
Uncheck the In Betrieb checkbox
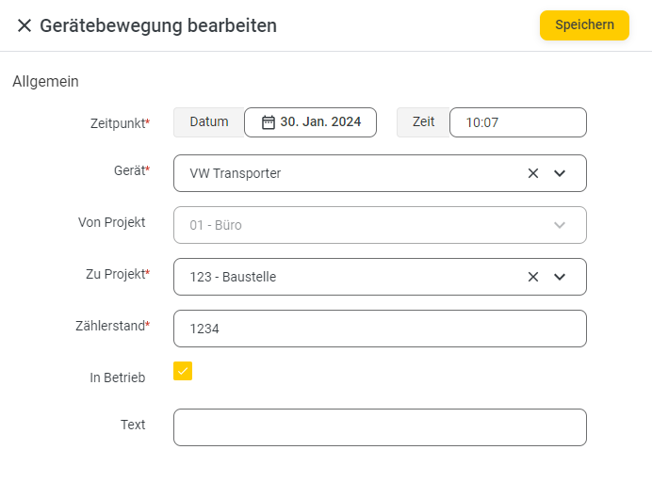click(183, 371)
